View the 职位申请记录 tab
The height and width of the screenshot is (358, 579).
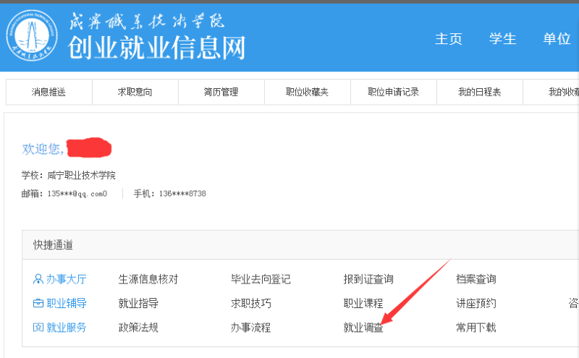393,92
